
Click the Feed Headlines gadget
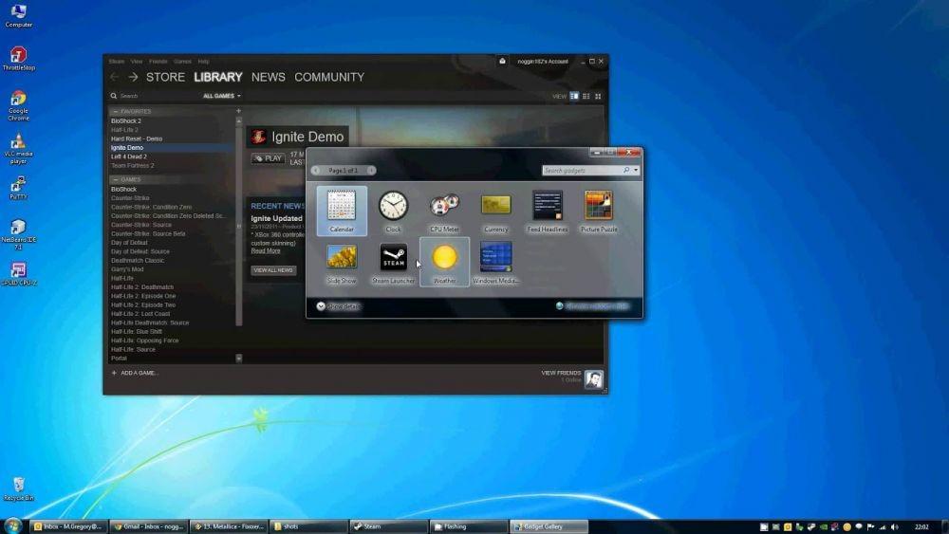coord(548,211)
